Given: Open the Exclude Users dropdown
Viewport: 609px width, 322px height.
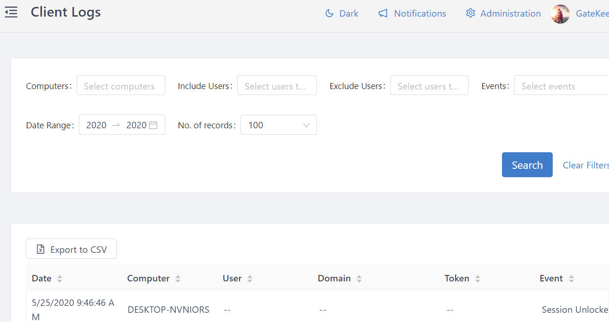Looking at the screenshot, I should 429,86.
